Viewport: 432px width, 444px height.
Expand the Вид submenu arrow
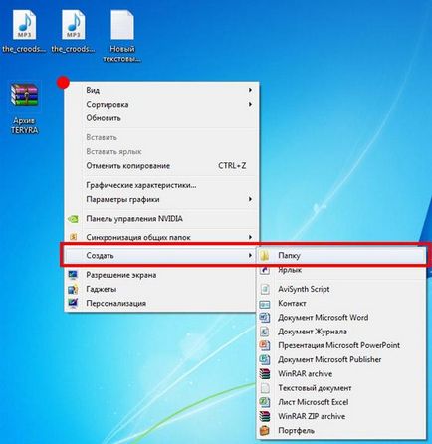click(250, 90)
